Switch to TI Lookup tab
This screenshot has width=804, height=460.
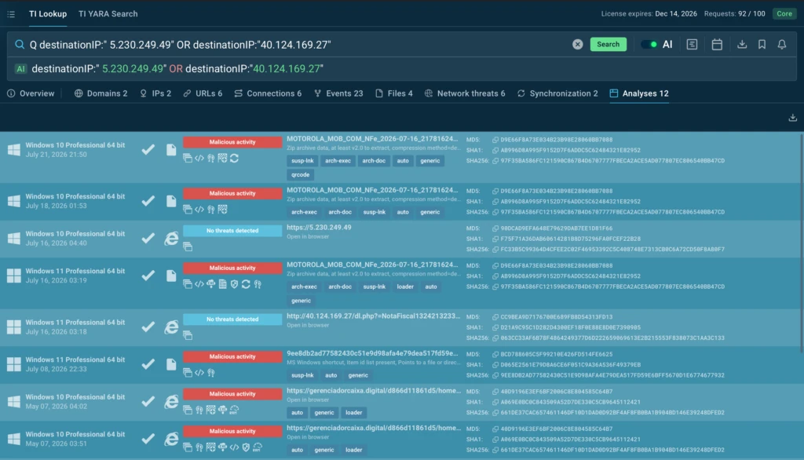coord(48,14)
